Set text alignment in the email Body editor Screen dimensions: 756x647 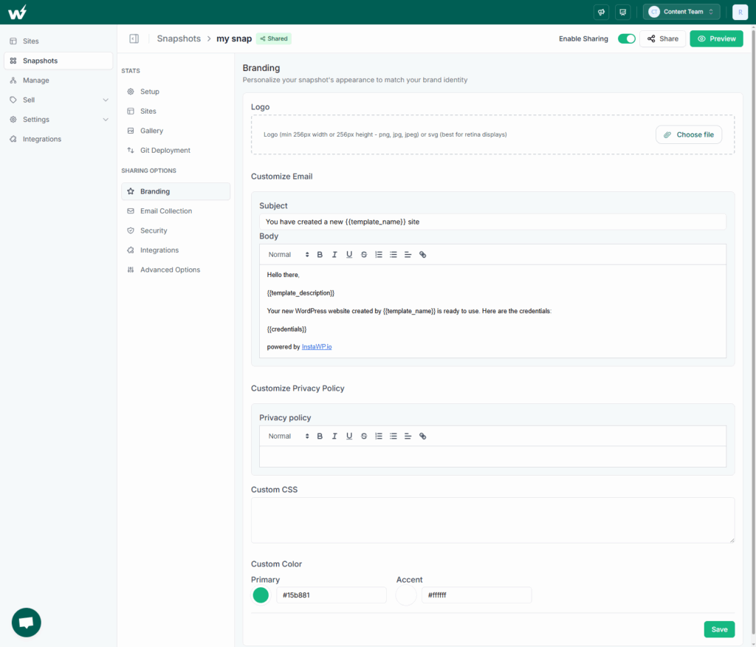click(x=408, y=255)
